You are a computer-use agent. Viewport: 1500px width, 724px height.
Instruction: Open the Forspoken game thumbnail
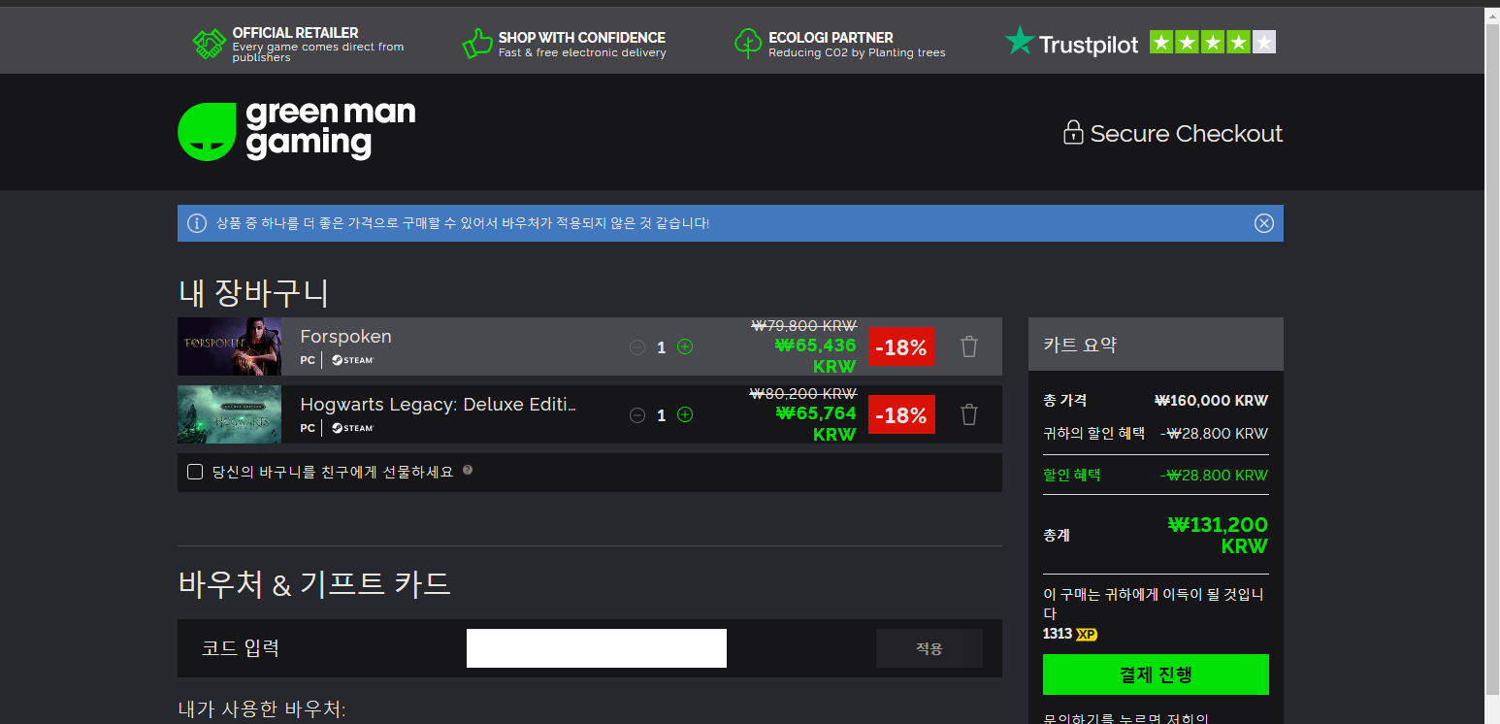(x=229, y=346)
